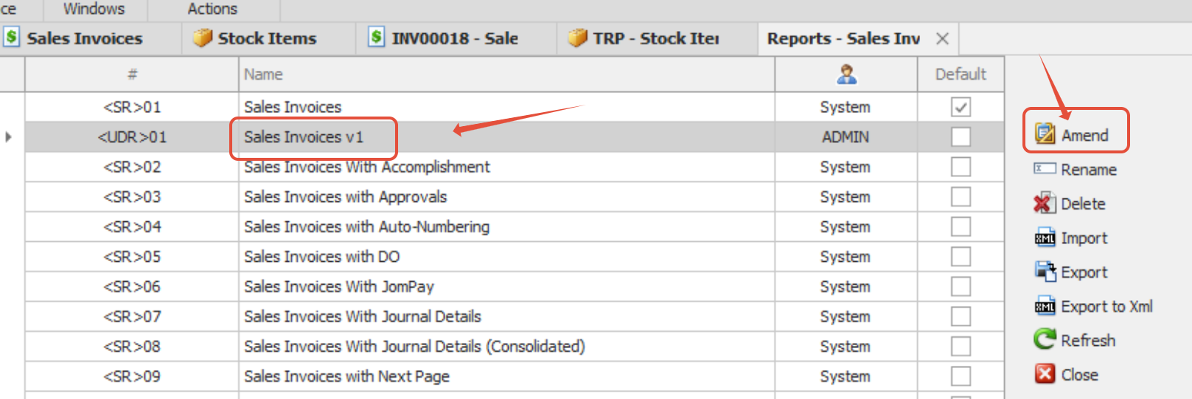Click the red Close icon
1192x399 pixels.
pyautogui.click(x=1045, y=374)
